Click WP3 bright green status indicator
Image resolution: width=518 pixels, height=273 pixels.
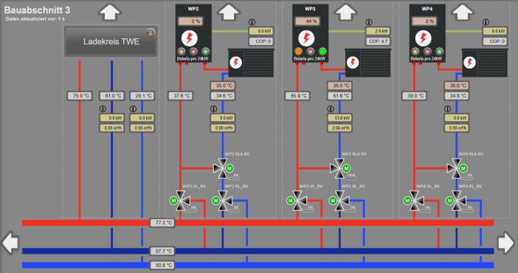322,52
